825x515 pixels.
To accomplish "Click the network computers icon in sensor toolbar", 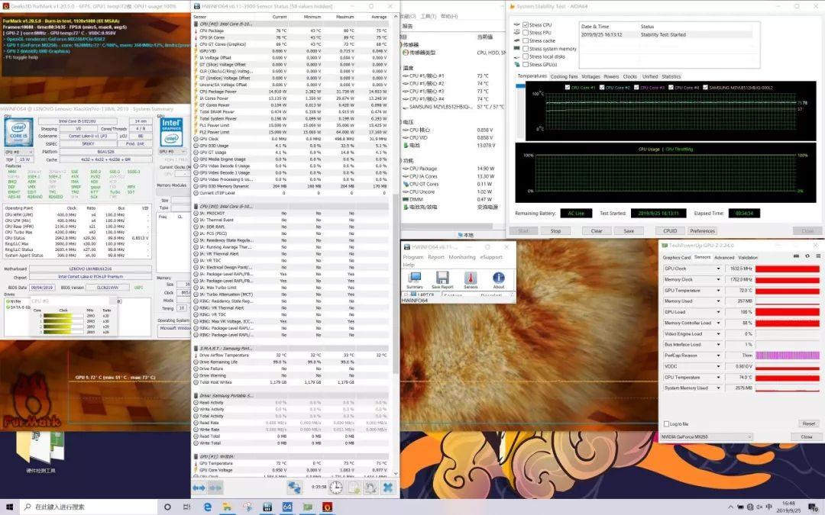I will pos(294,488).
